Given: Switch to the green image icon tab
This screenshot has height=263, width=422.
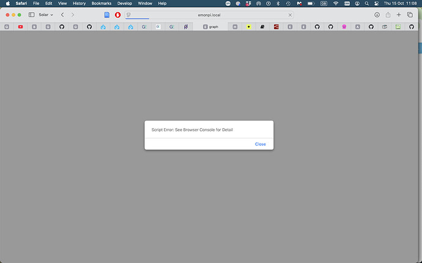Looking at the screenshot, I should point(398,27).
